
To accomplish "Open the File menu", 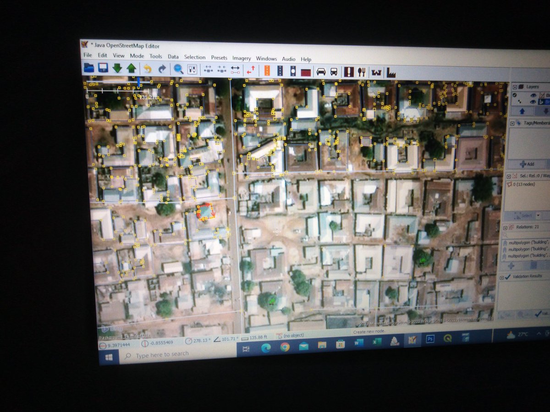I will tap(88, 55).
